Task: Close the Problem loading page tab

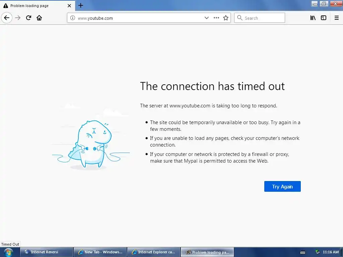Action: [x=69, y=6]
